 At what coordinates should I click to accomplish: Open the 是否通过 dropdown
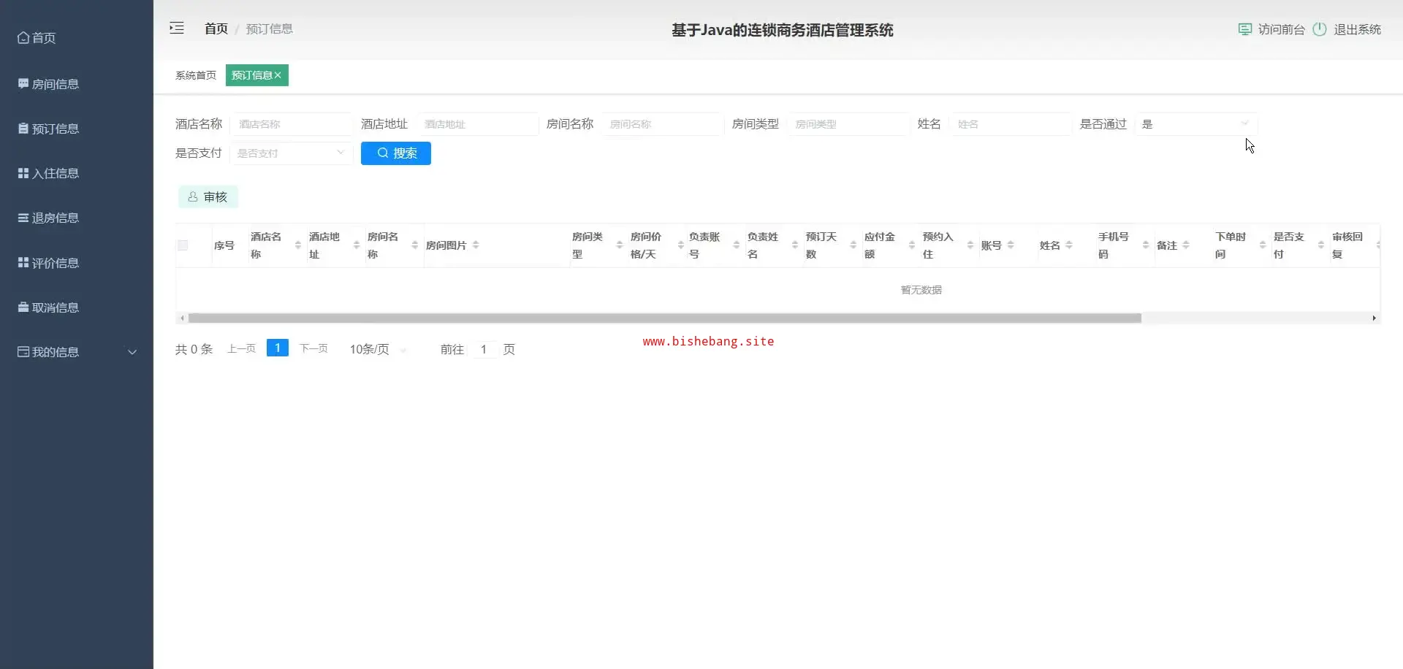coord(1195,124)
